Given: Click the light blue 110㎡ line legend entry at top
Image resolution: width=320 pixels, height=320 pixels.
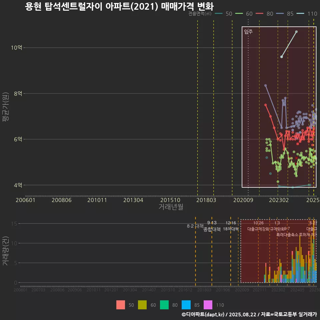Looking at the screenshot, I should [307, 14].
